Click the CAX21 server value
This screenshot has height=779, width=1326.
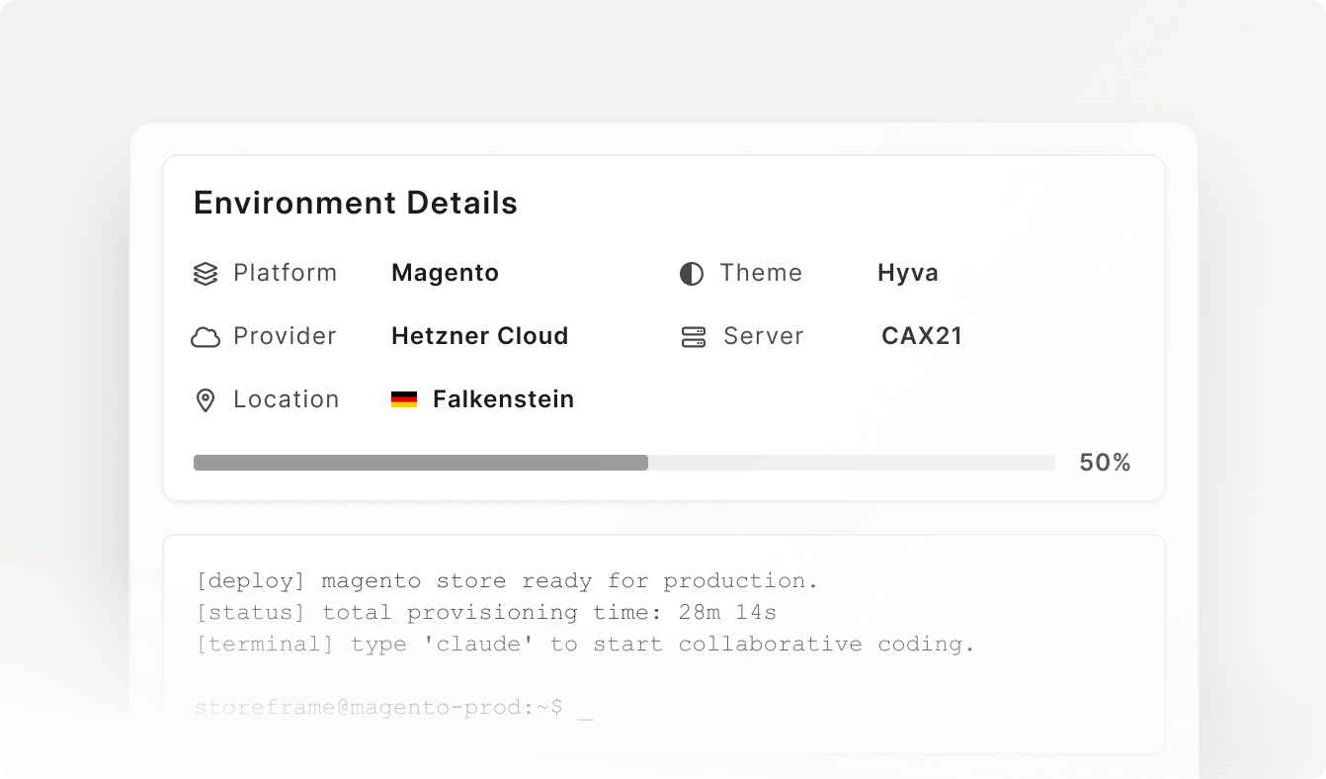pyautogui.click(x=922, y=336)
